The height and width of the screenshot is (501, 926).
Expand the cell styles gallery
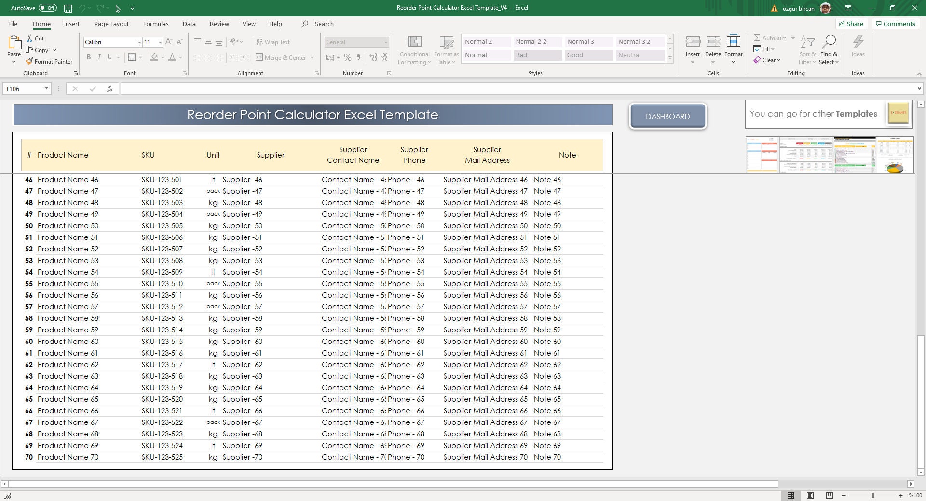point(670,58)
